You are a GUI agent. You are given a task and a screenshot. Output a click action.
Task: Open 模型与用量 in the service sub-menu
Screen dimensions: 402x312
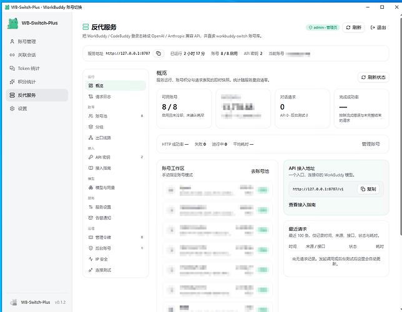pos(115,188)
